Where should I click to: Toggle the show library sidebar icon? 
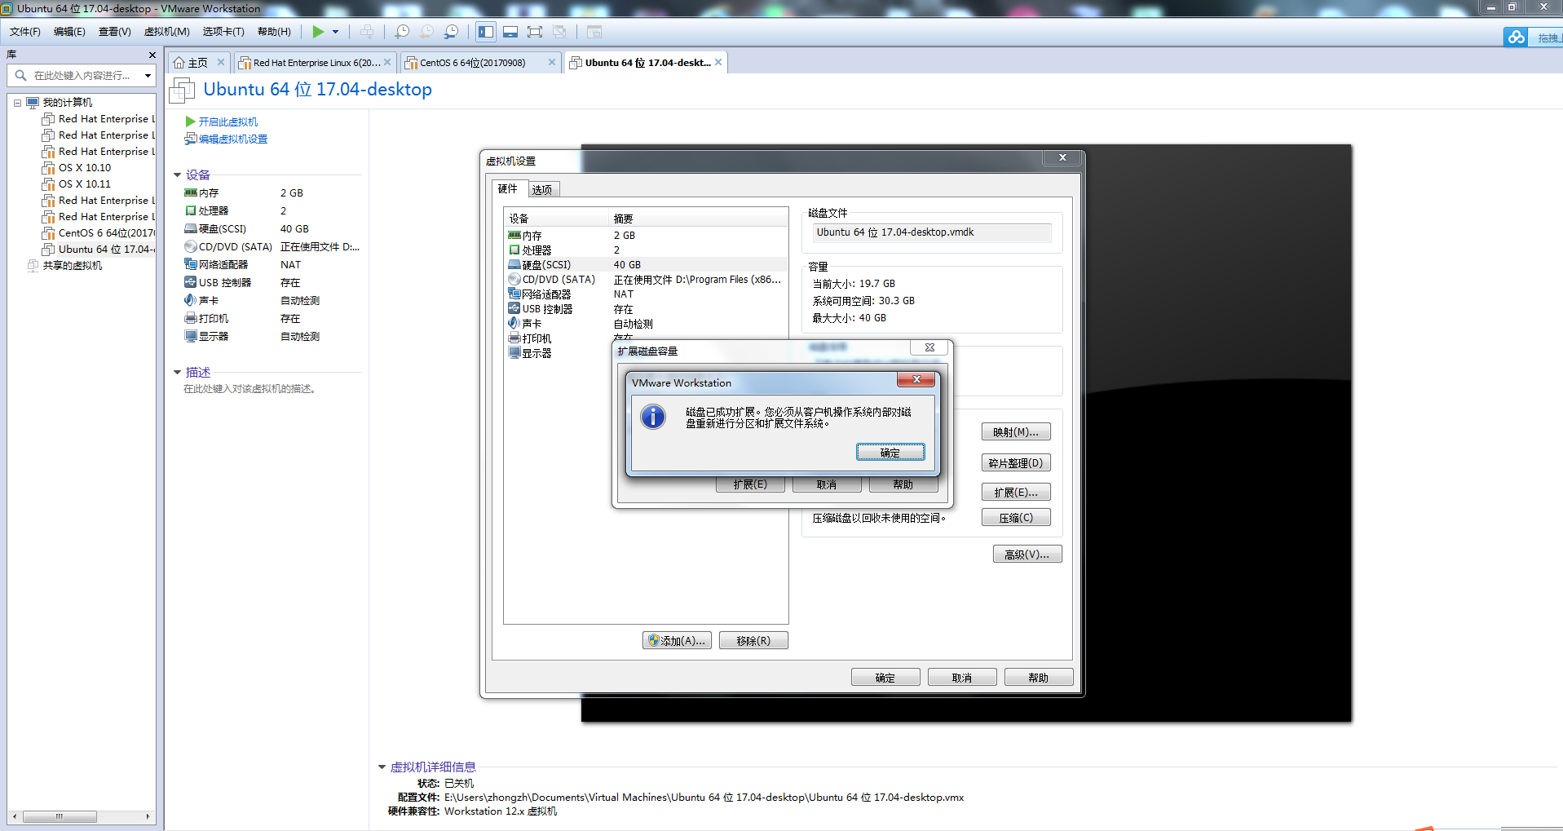[486, 32]
